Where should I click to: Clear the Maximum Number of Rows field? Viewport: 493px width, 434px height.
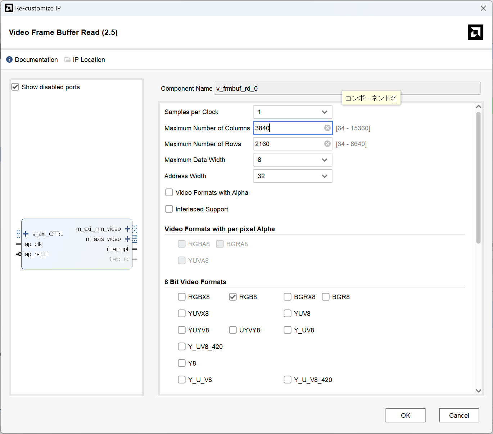point(327,144)
